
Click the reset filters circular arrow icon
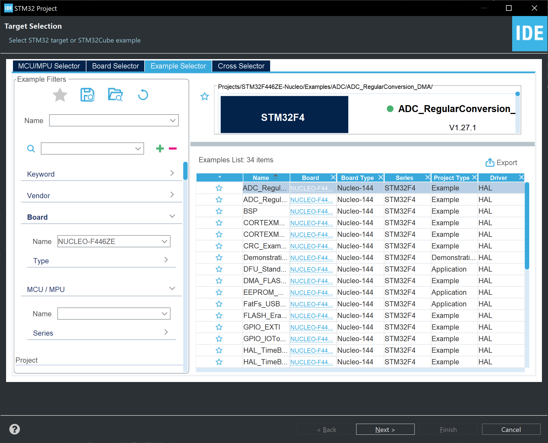pyautogui.click(x=143, y=95)
